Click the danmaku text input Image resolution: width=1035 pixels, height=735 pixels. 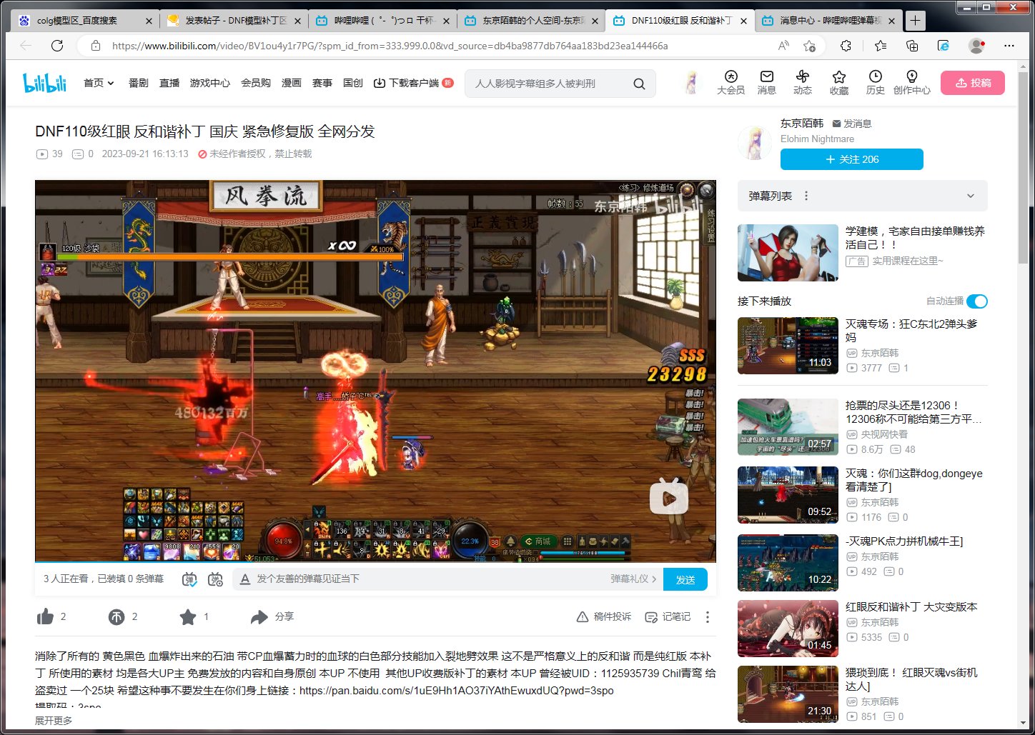click(429, 579)
